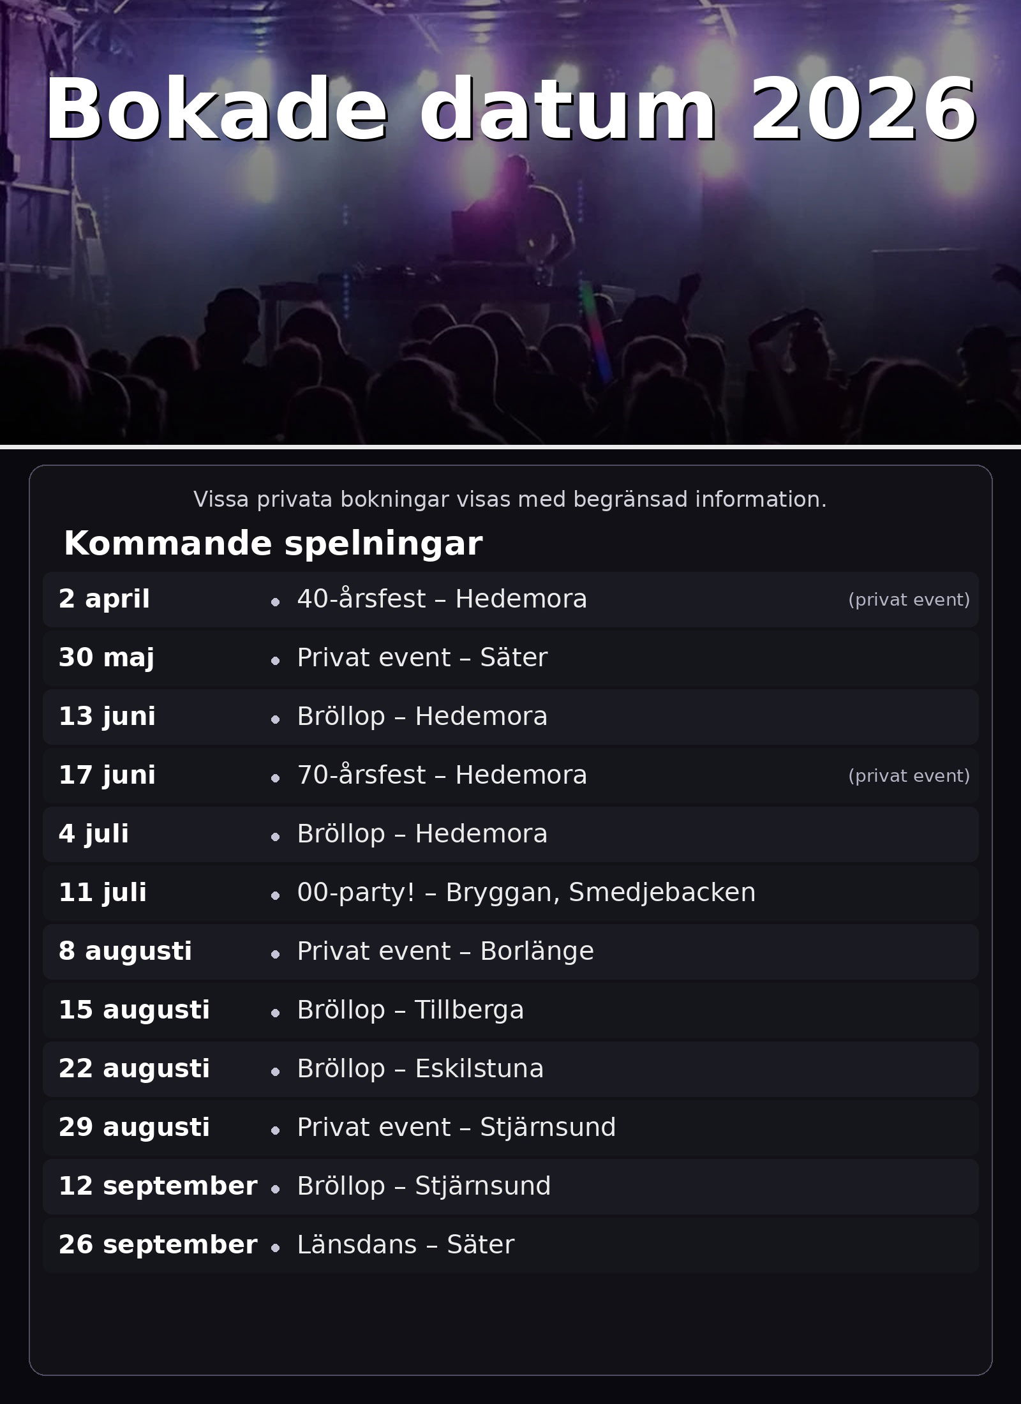Open the Privat event – Stjärnsund entry
Viewport: 1021px width, 1404px height.
pyautogui.click(x=456, y=1128)
